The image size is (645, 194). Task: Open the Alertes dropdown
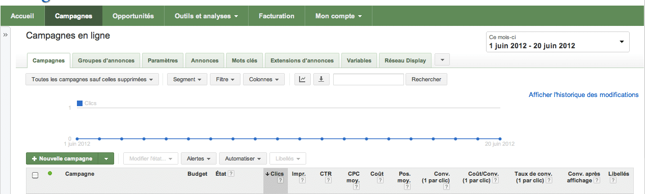tap(199, 158)
